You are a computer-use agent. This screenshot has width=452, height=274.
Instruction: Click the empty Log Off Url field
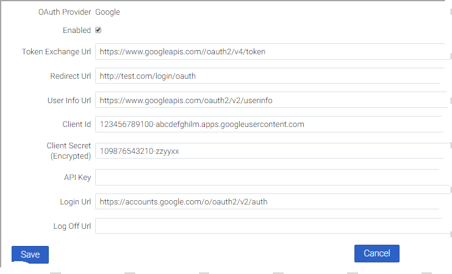tap(268, 226)
